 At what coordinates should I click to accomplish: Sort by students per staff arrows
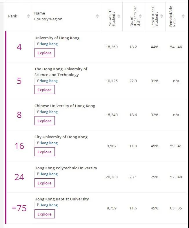[140, 16]
